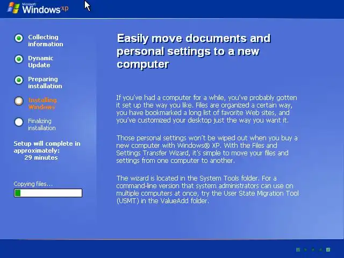Click the "Windows xp" wordmark text
Viewport: 344px width, 258px height.
45,9
